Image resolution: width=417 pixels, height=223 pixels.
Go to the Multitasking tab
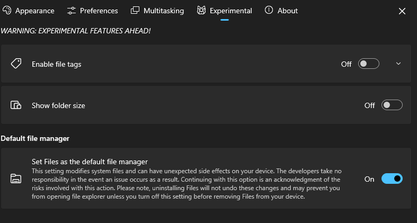point(164,11)
